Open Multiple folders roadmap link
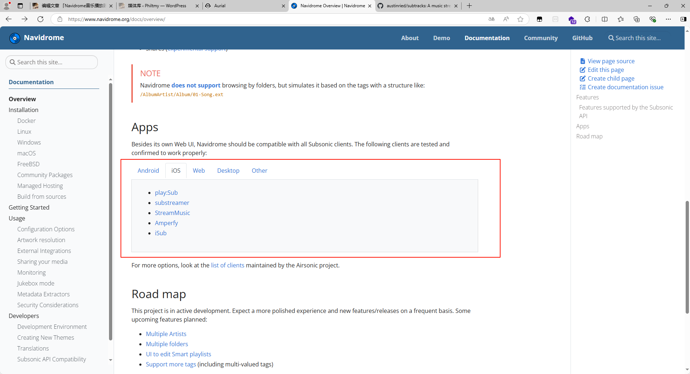Image resolution: width=690 pixels, height=374 pixels. pos(167,344)
